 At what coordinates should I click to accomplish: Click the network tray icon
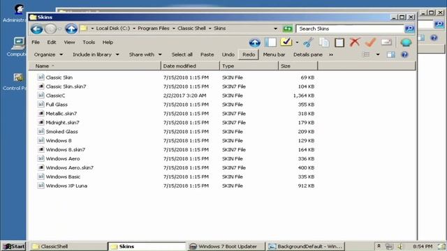[390, 246]
